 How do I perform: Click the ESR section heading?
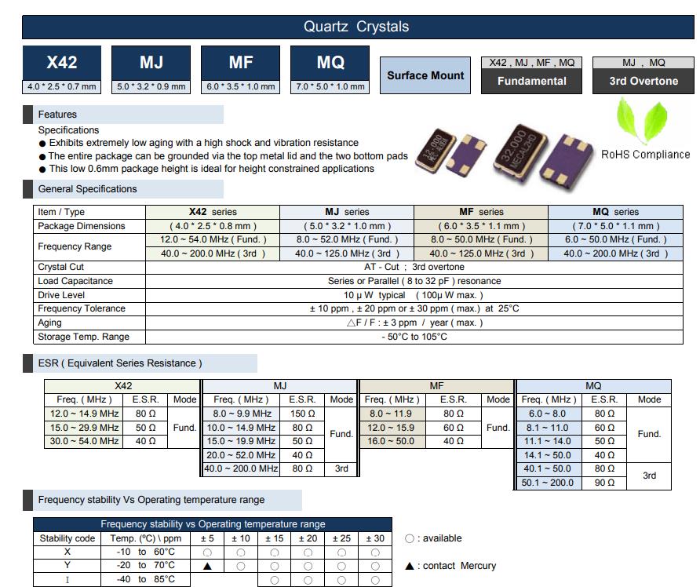pyautogui.click(x=140, y=363)
